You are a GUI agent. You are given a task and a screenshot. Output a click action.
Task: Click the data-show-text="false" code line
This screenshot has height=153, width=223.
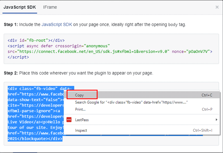click(36, 100)
